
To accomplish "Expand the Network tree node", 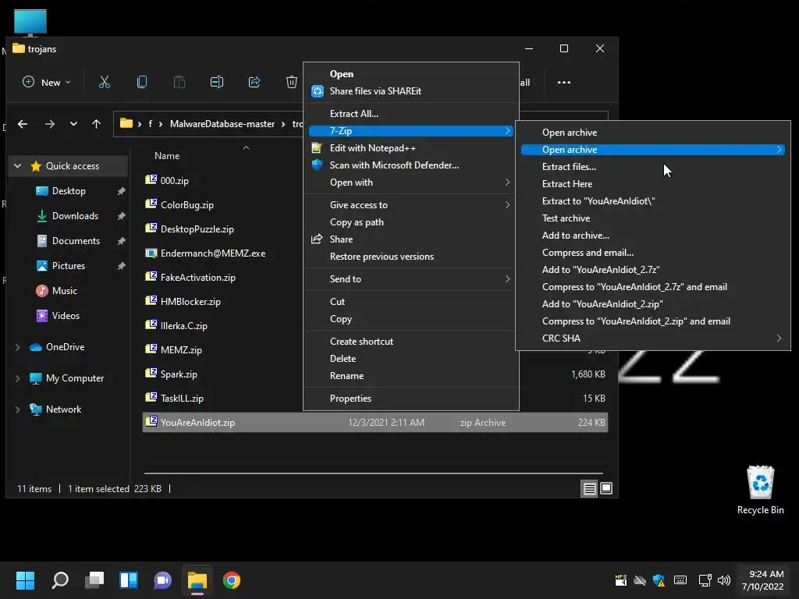I will point(18,409).
